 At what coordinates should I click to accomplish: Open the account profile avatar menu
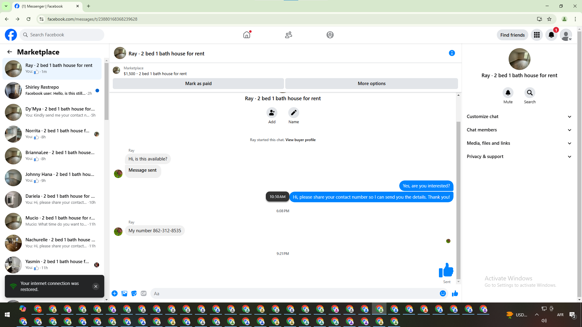pyautogui.click(x=566, y=35)
